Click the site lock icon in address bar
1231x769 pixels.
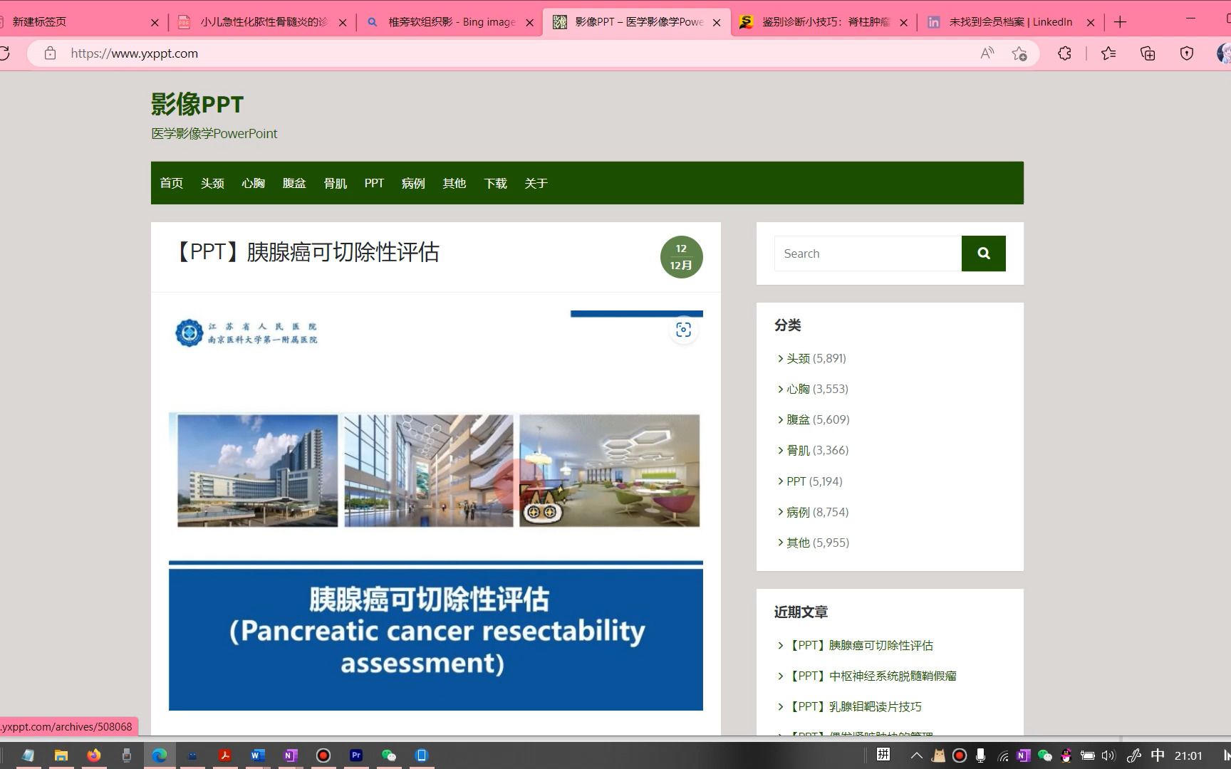point(50,53)
